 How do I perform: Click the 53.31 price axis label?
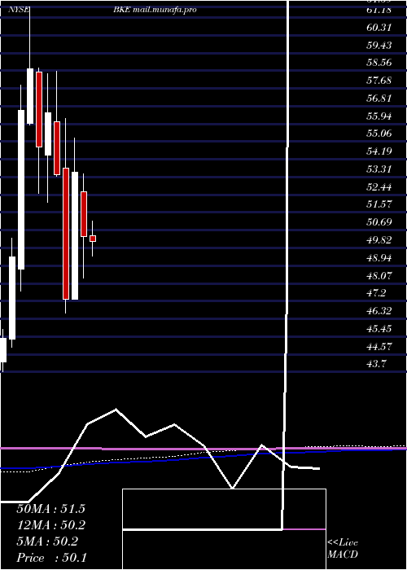(x=379, y=169)
